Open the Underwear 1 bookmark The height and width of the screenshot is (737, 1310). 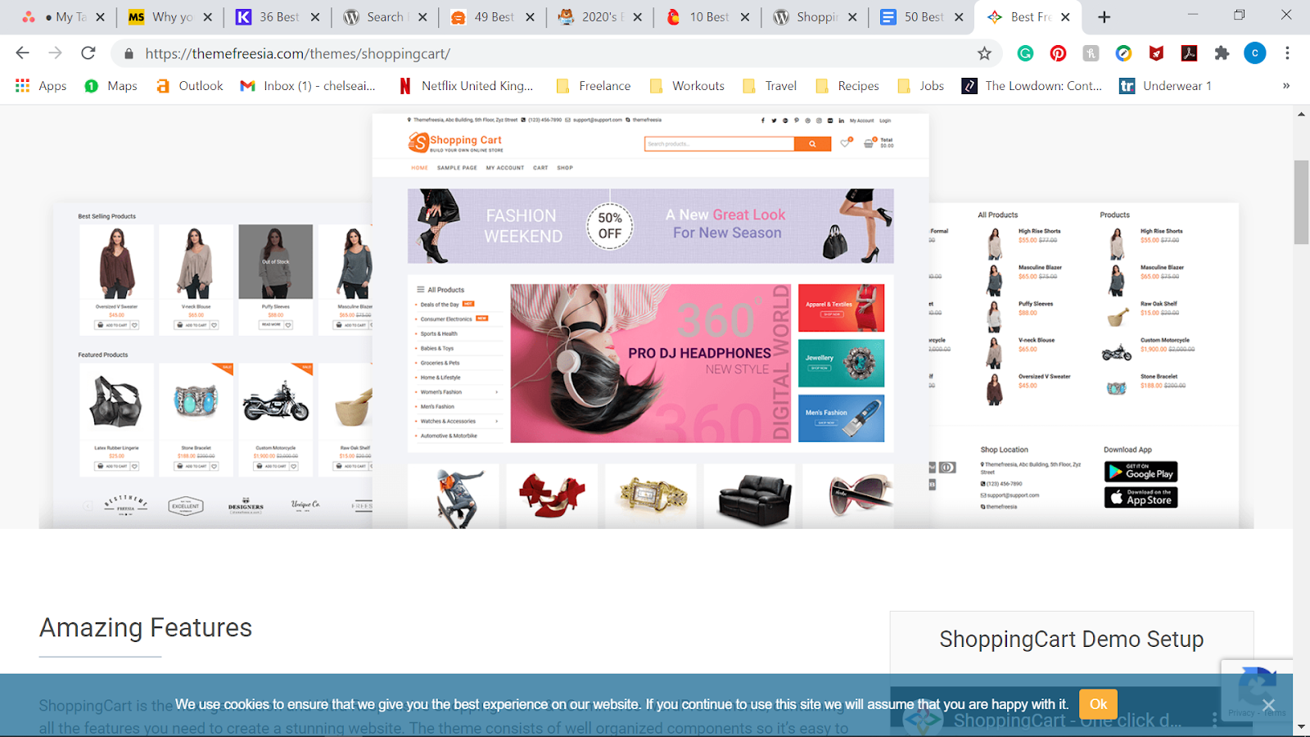pos(1165,86)
